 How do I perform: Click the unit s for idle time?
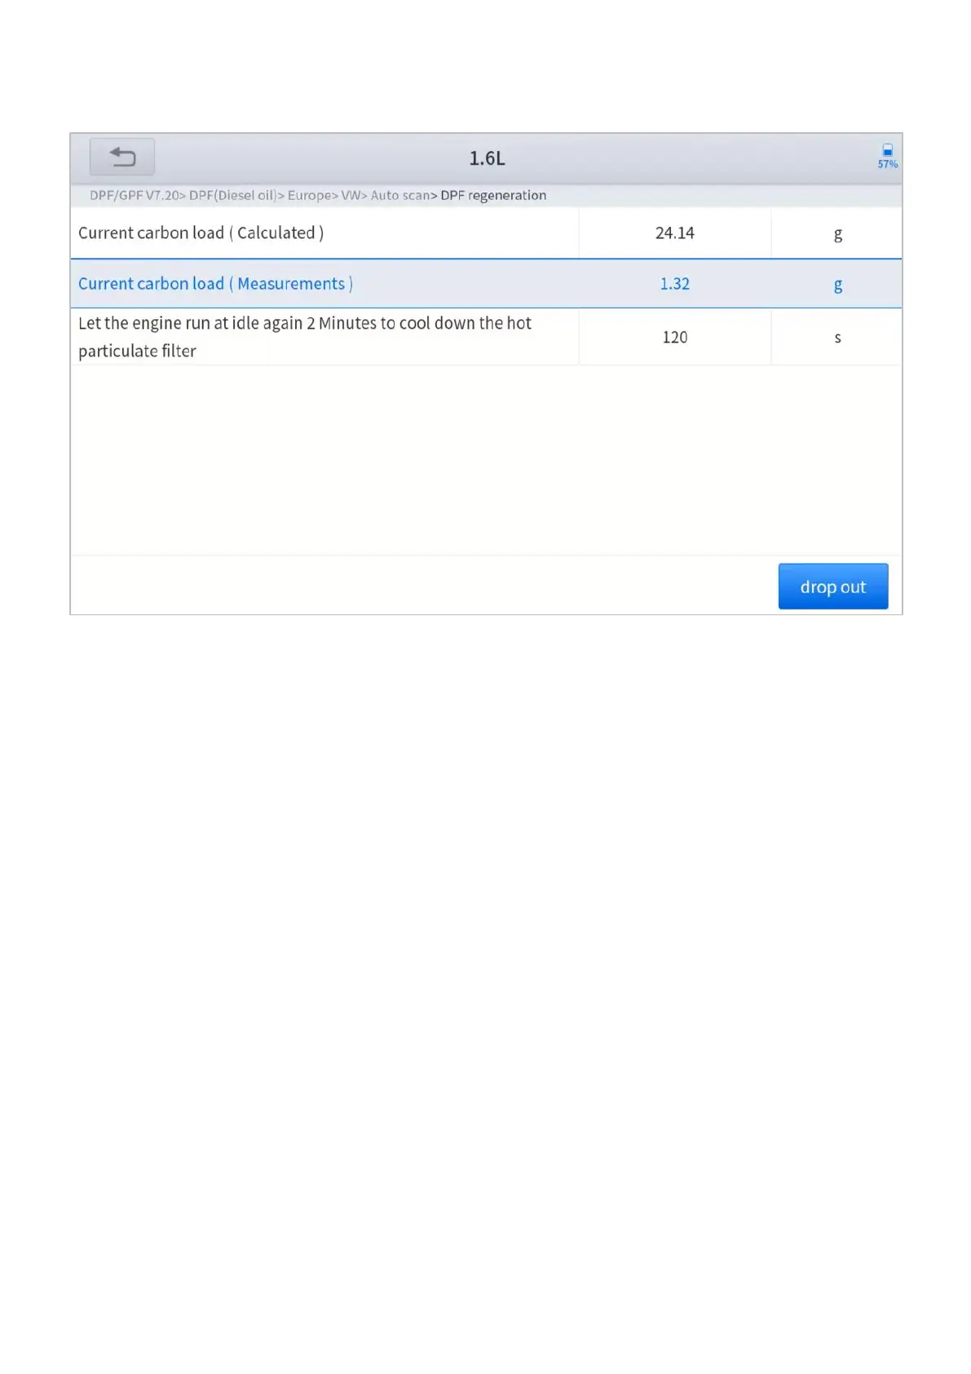tap(837, 338)
